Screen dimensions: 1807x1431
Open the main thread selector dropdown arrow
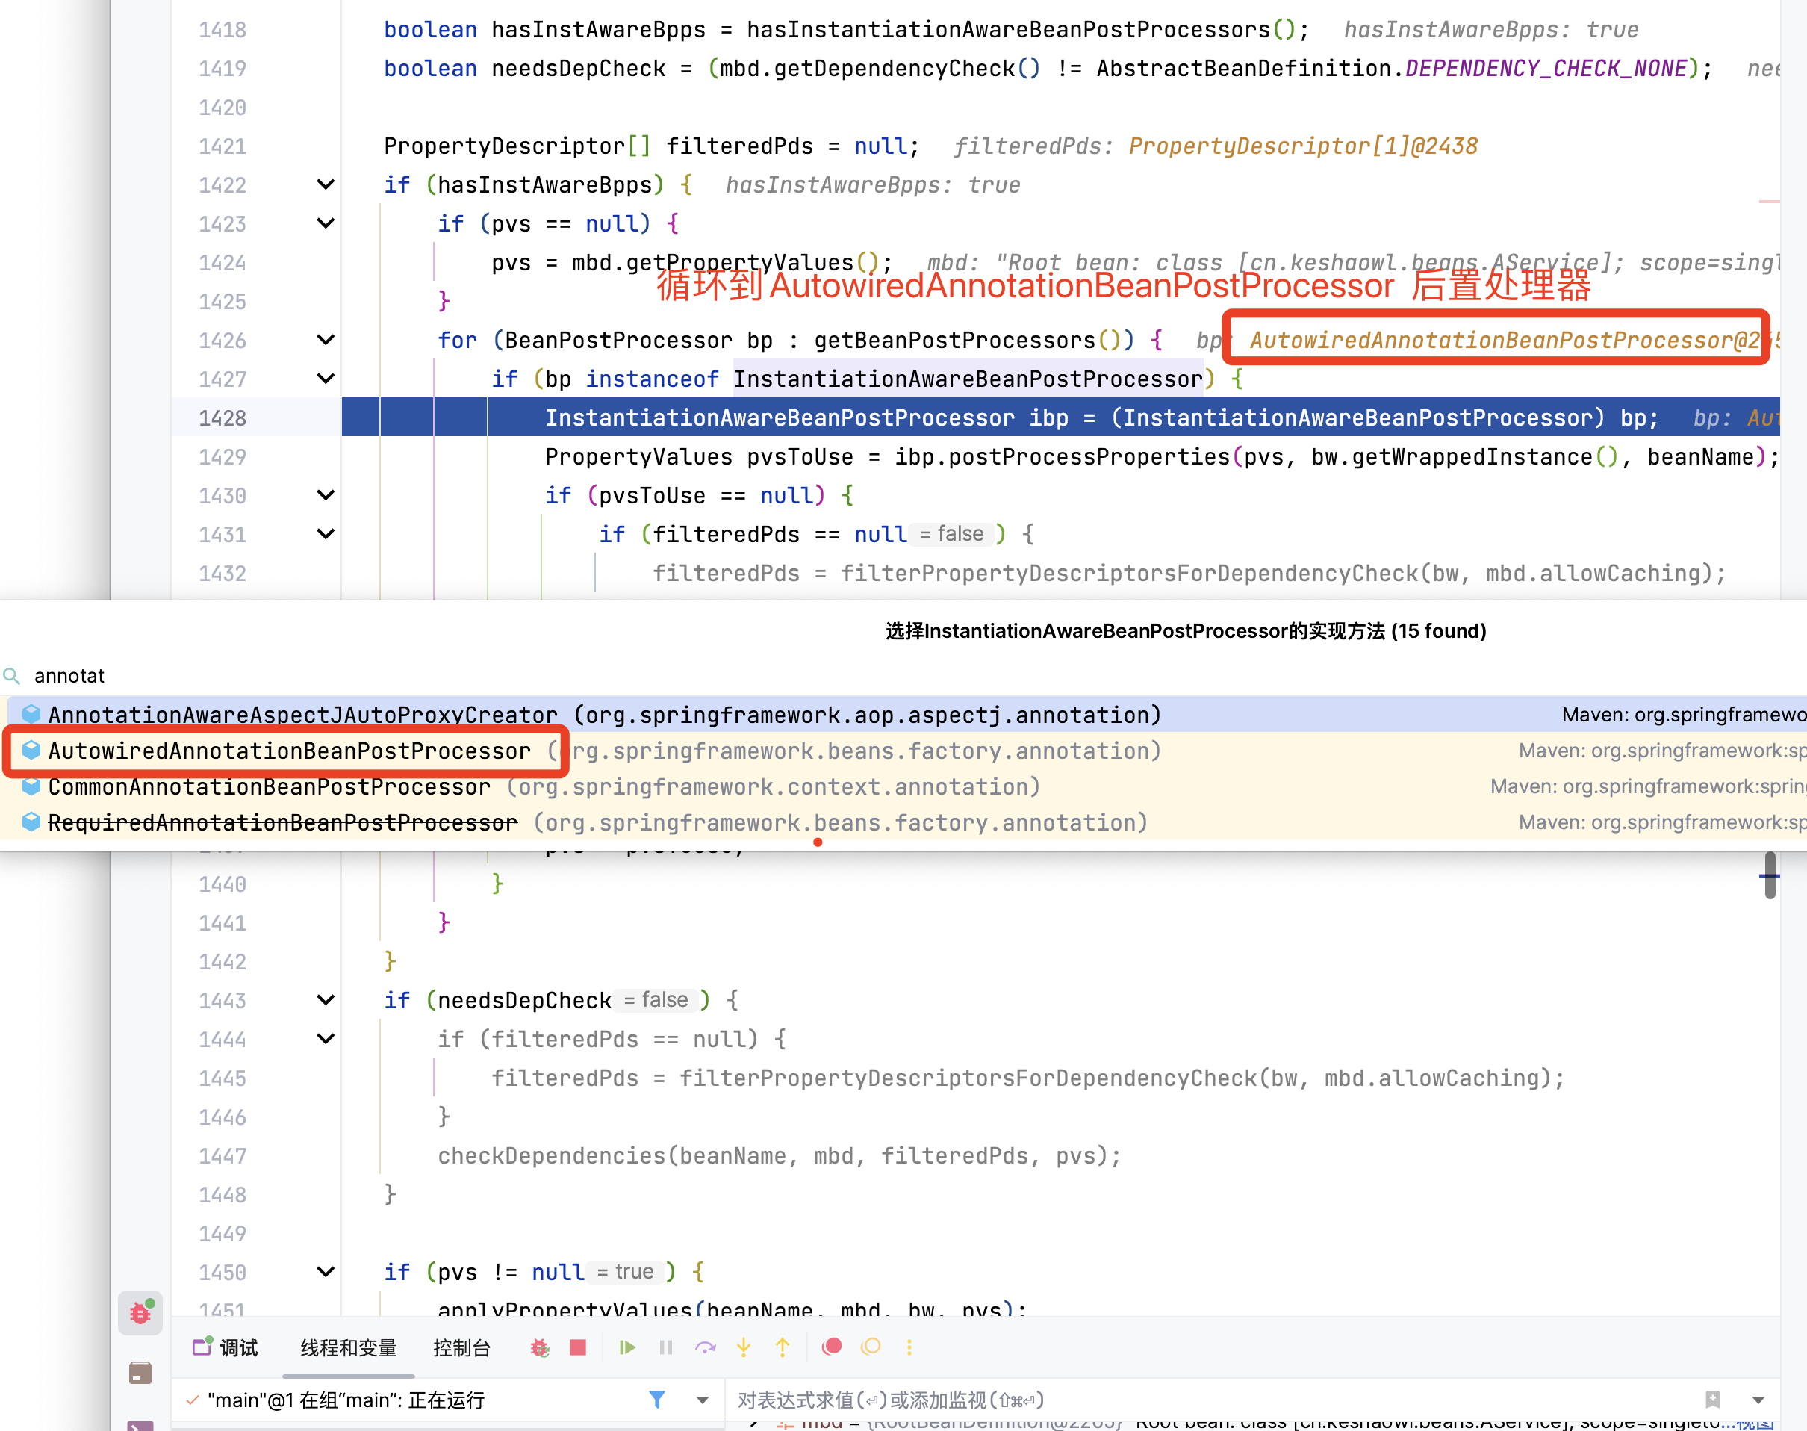pyautogui.click(x=702, y=1400)
